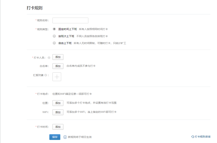
Task: Add a network via WiFi 添加 button
Action: tap(58, 112)
